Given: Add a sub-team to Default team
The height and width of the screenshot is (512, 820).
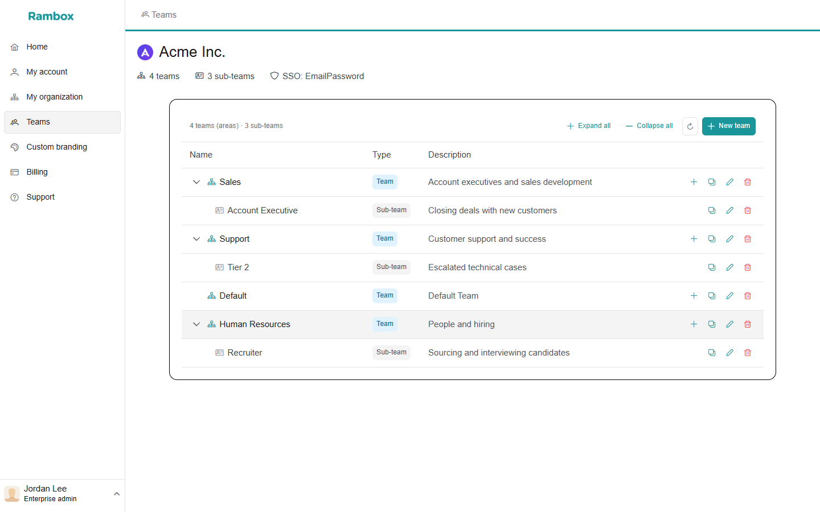Looking at the screenshot, I should click(694, 296).
